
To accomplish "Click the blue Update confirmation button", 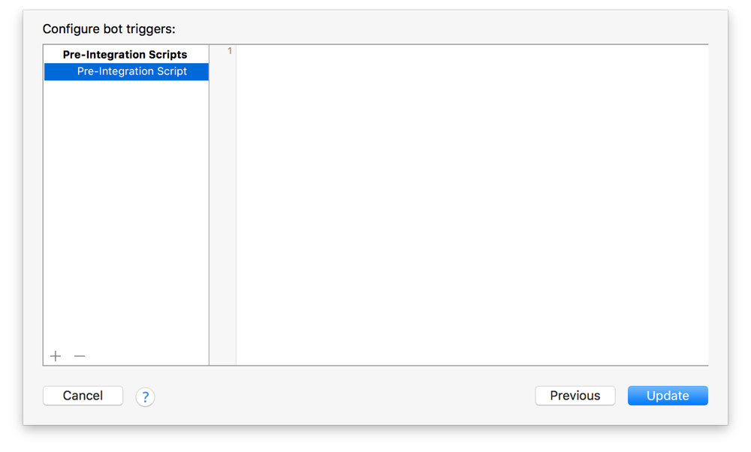I will click(667, 395).
